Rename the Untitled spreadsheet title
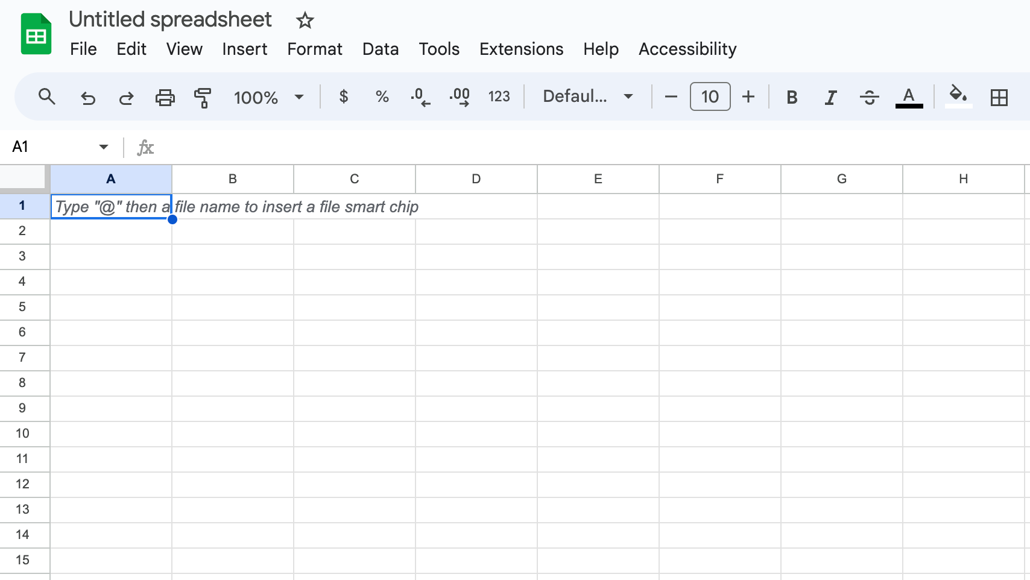1030x580 pixels. pyautogui.click(x=170, y=19)
